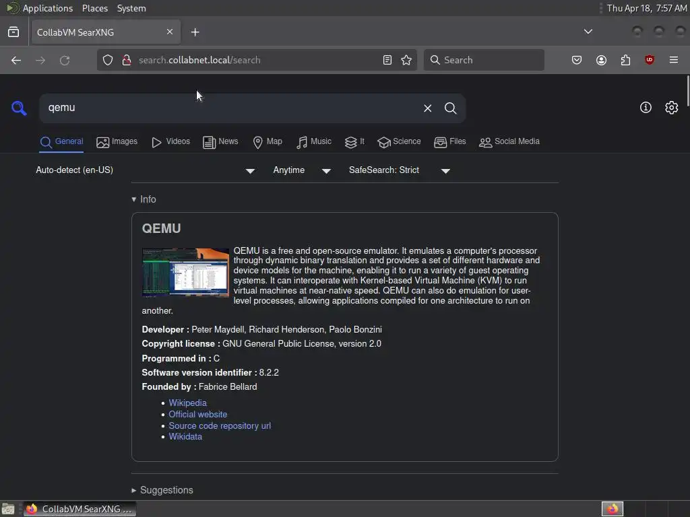Click the insecure lock icon
Image resolution: width=690 pixels, height=517 pixels.
(x=126, y=60)
